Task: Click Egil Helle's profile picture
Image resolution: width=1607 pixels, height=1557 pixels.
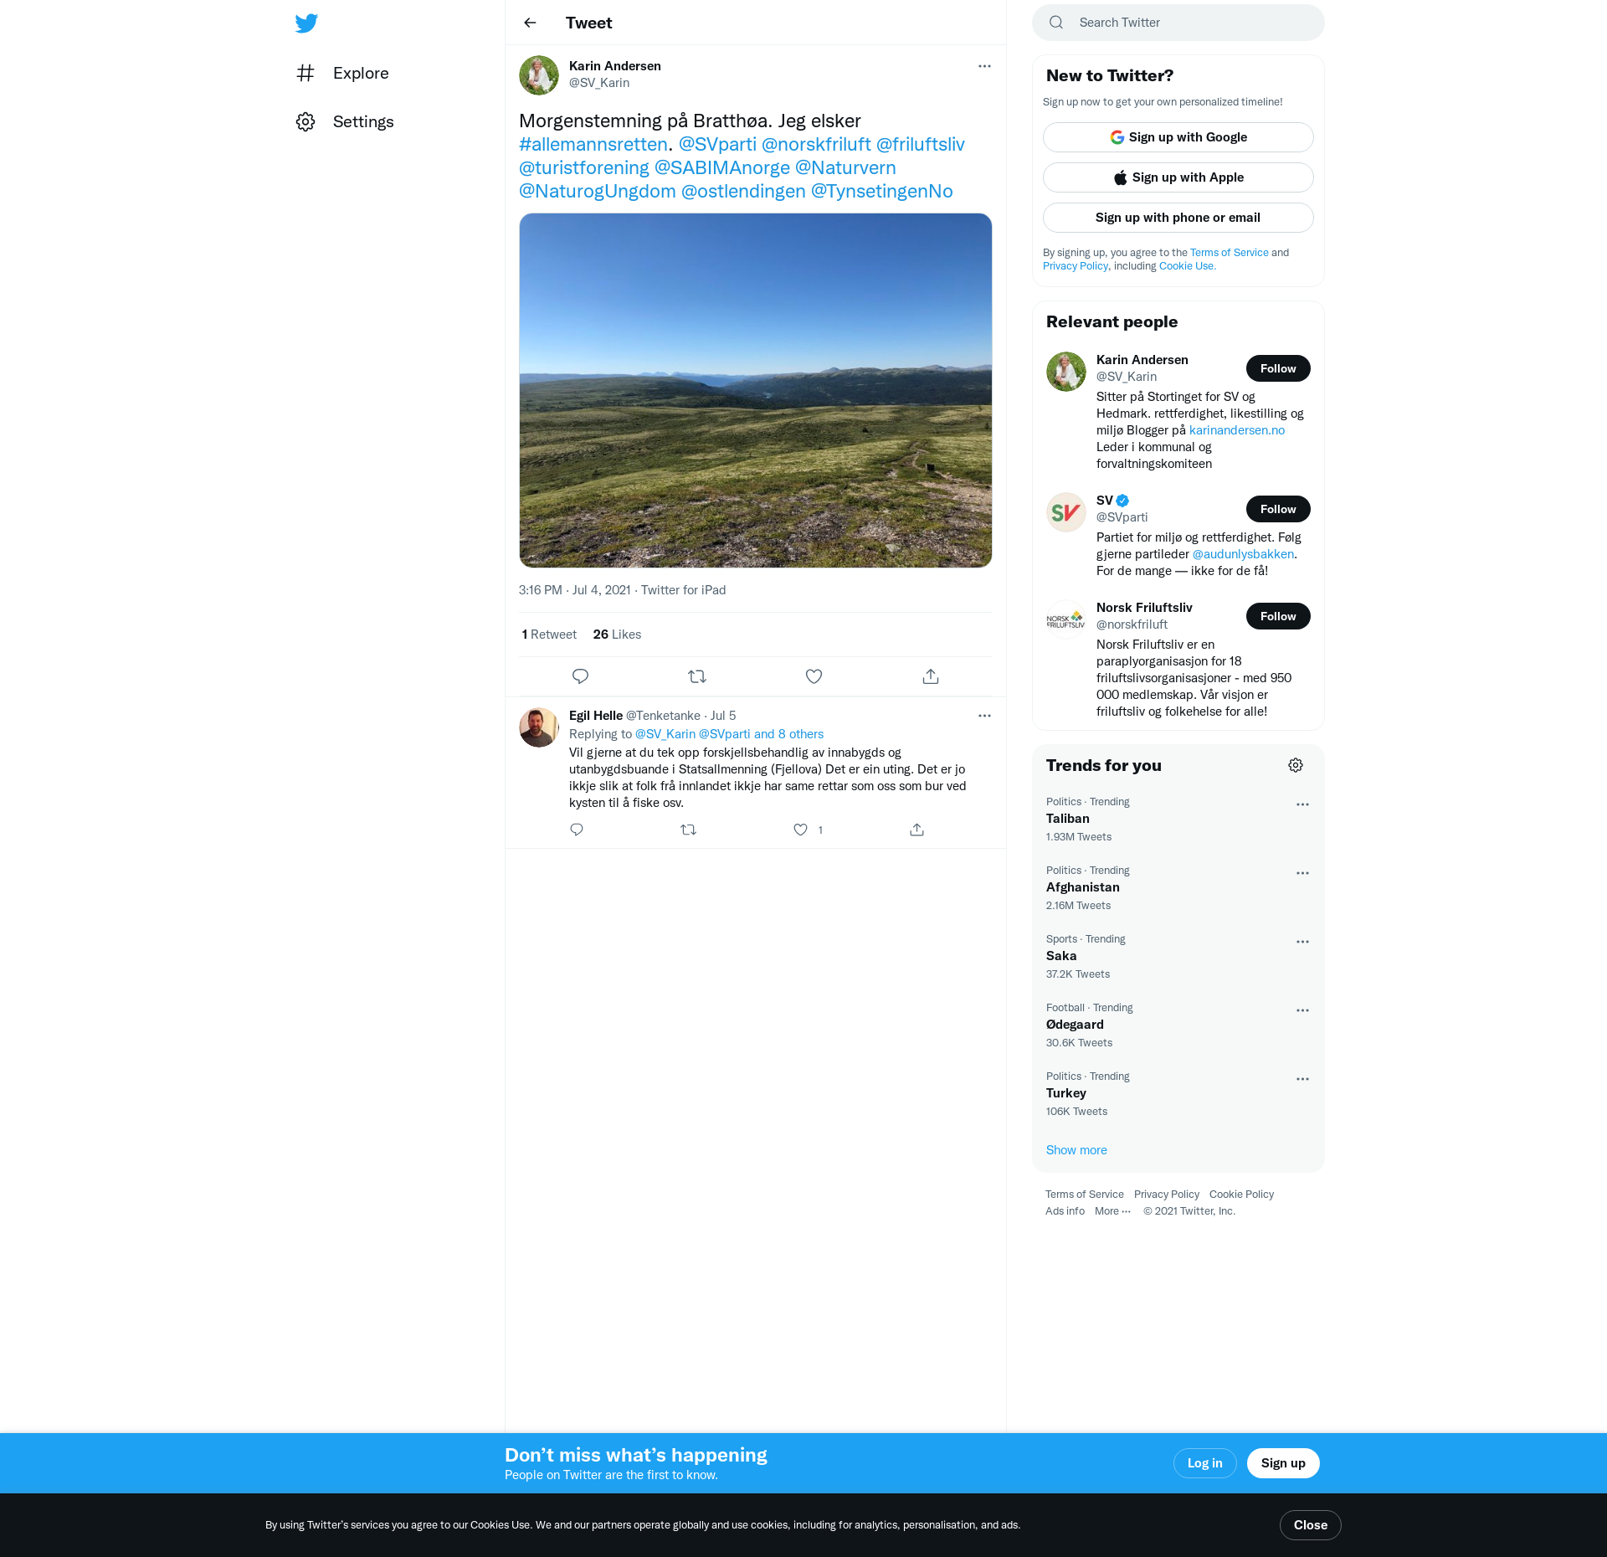Action: 539,727
